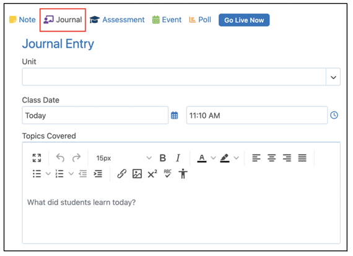Open the Poll tab
Image resolution: width=353 pixels, height=256 pixels.
200,20
